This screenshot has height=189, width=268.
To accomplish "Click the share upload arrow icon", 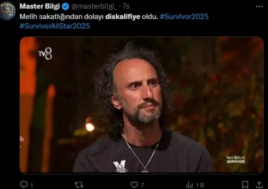I will click(259, 185).
